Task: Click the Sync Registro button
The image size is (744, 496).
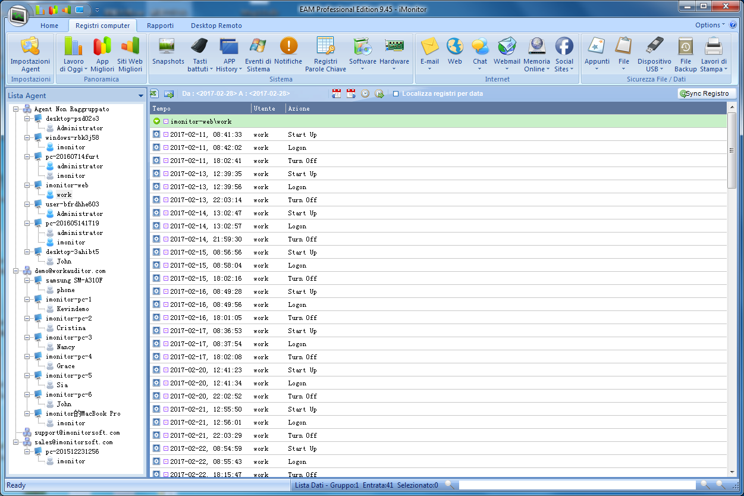Action: (x=707, y=93)
